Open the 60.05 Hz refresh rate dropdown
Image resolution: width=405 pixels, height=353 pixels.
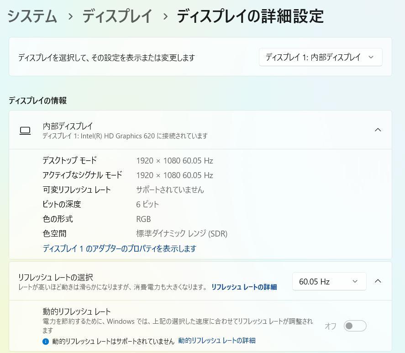(x=329, y=281)
